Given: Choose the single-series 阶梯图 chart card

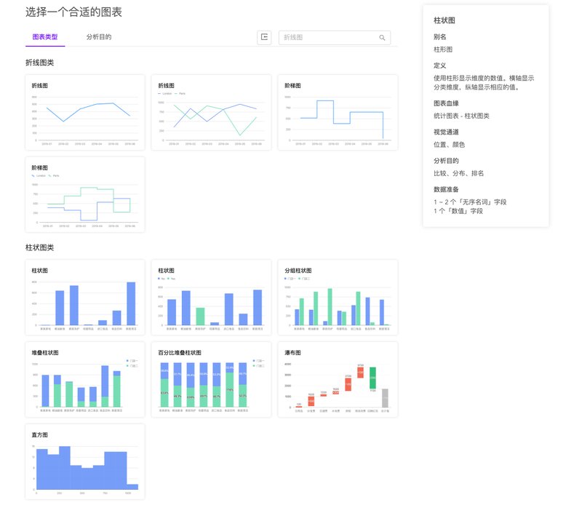Looking at the screenshot, I should pos(338,113).
